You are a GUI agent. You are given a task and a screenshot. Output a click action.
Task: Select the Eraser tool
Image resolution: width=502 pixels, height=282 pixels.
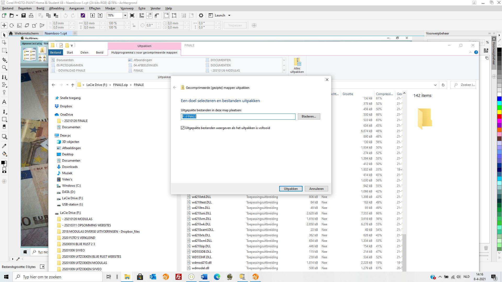(x=4, y=127)
